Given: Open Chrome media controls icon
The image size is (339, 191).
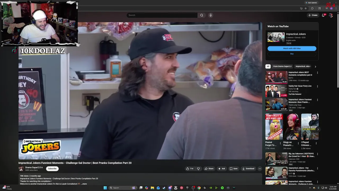Looking at the screenshot, I should [x=327, y=8].
